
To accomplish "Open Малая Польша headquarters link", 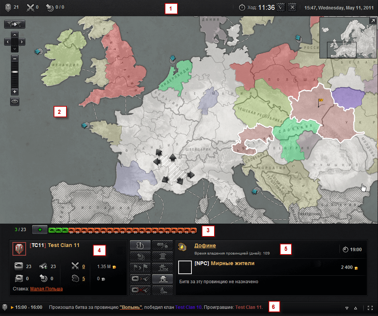I will pyautogui.click(x=46, y=288).
